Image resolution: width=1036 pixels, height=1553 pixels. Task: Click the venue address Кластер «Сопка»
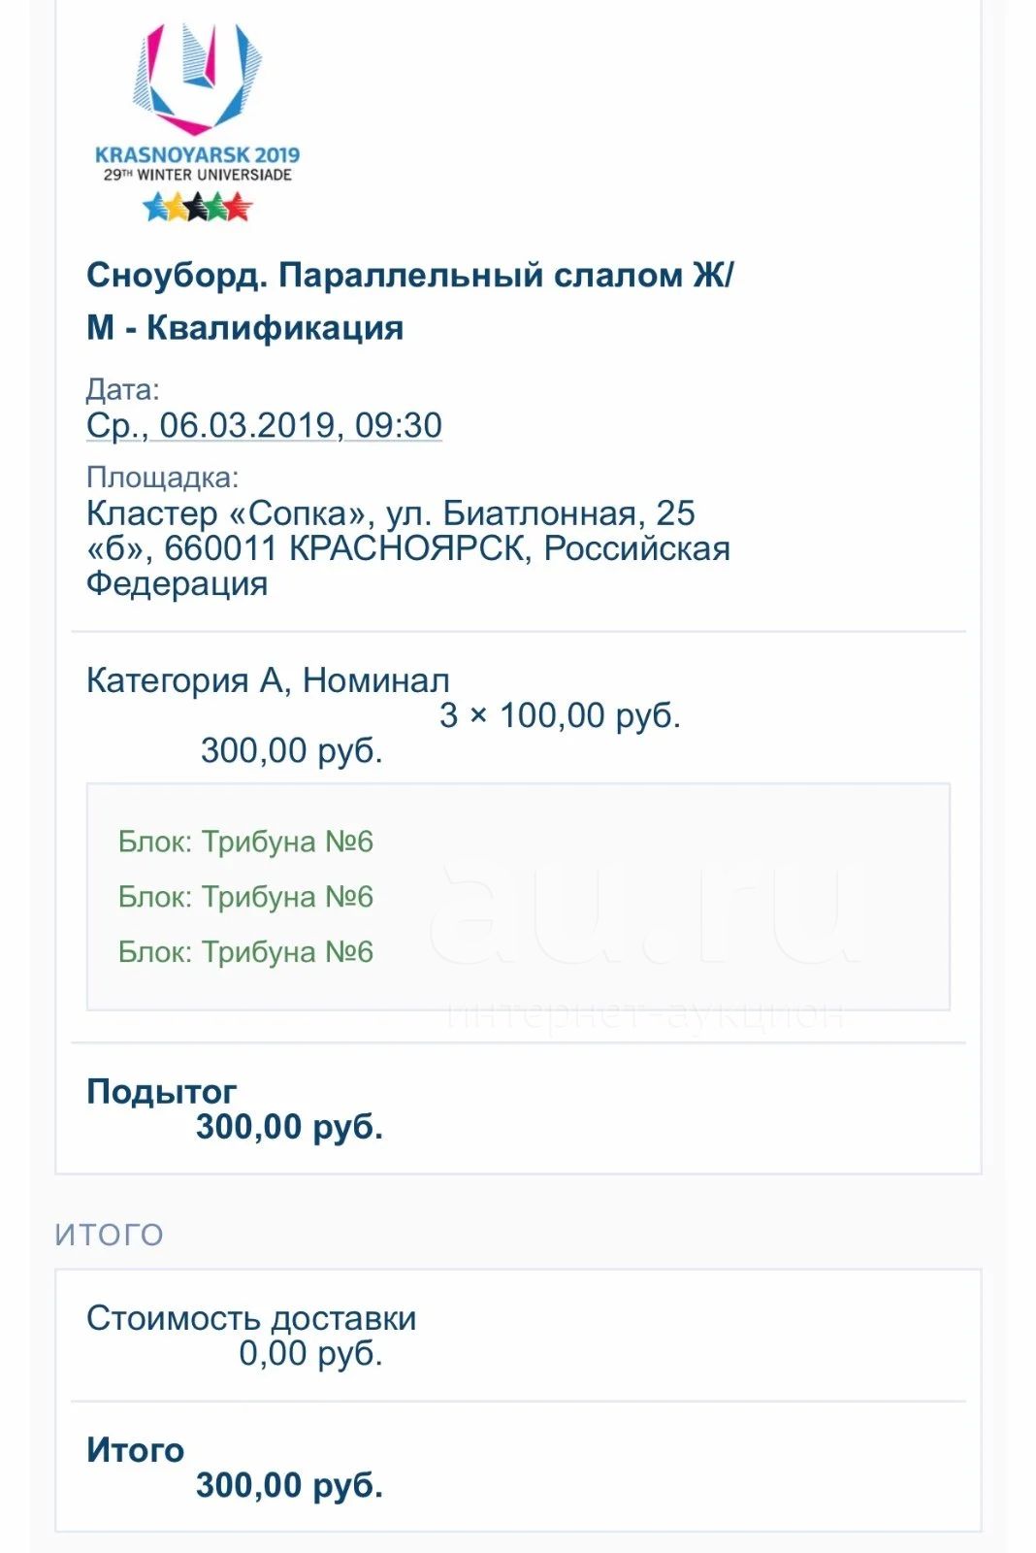coord(407,548)
